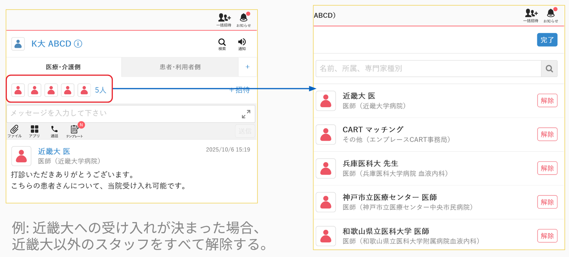Open the アプリ grid icon
The width and height of the screenshot is (569, 257).
pos(35,131)
